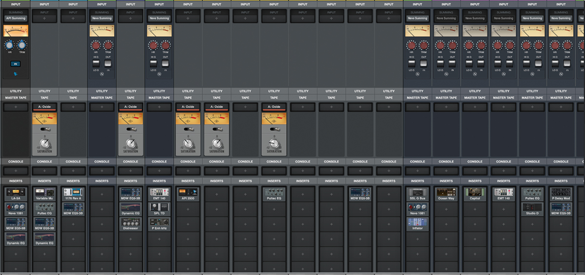Flip the HI Q/LO Q switch on the Ocean Way channel

(440, 63)
